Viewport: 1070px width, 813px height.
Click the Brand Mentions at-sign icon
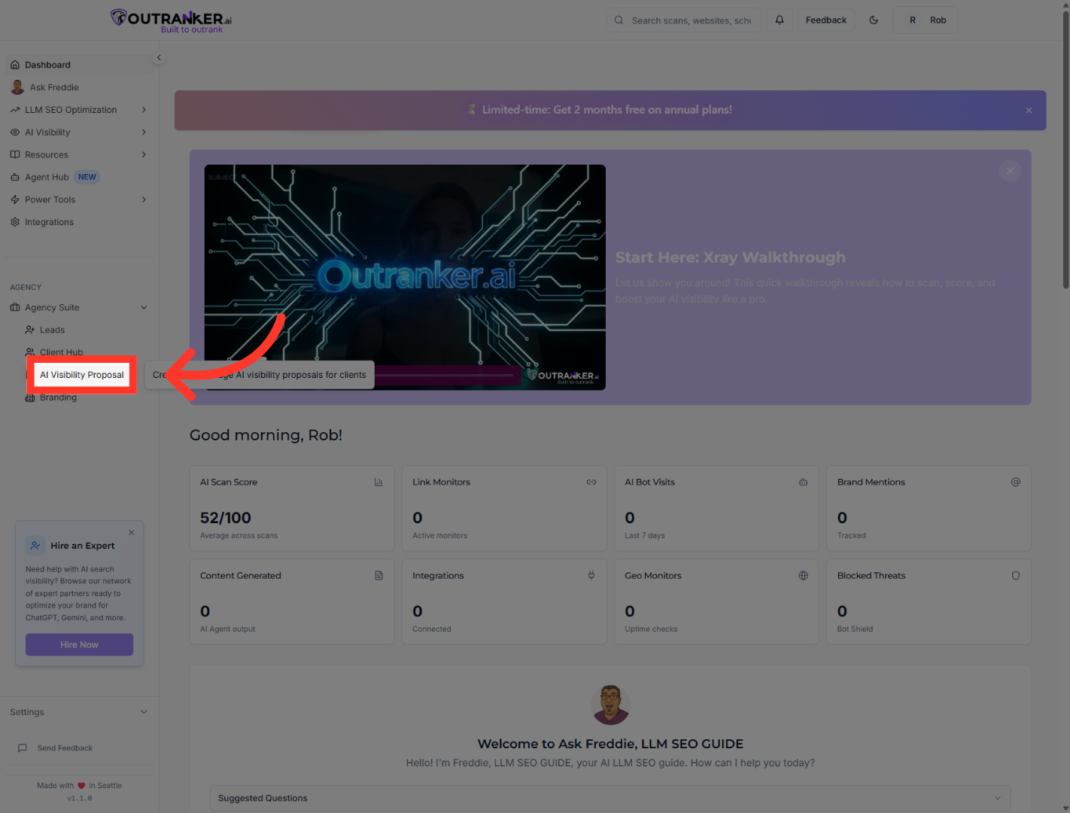(x=1016, y=482)
